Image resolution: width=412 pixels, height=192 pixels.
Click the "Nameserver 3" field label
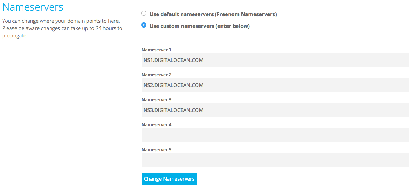(x=156, y=99)
